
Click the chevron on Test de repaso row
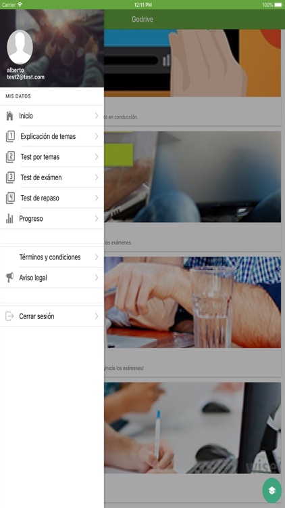[97, 198]
